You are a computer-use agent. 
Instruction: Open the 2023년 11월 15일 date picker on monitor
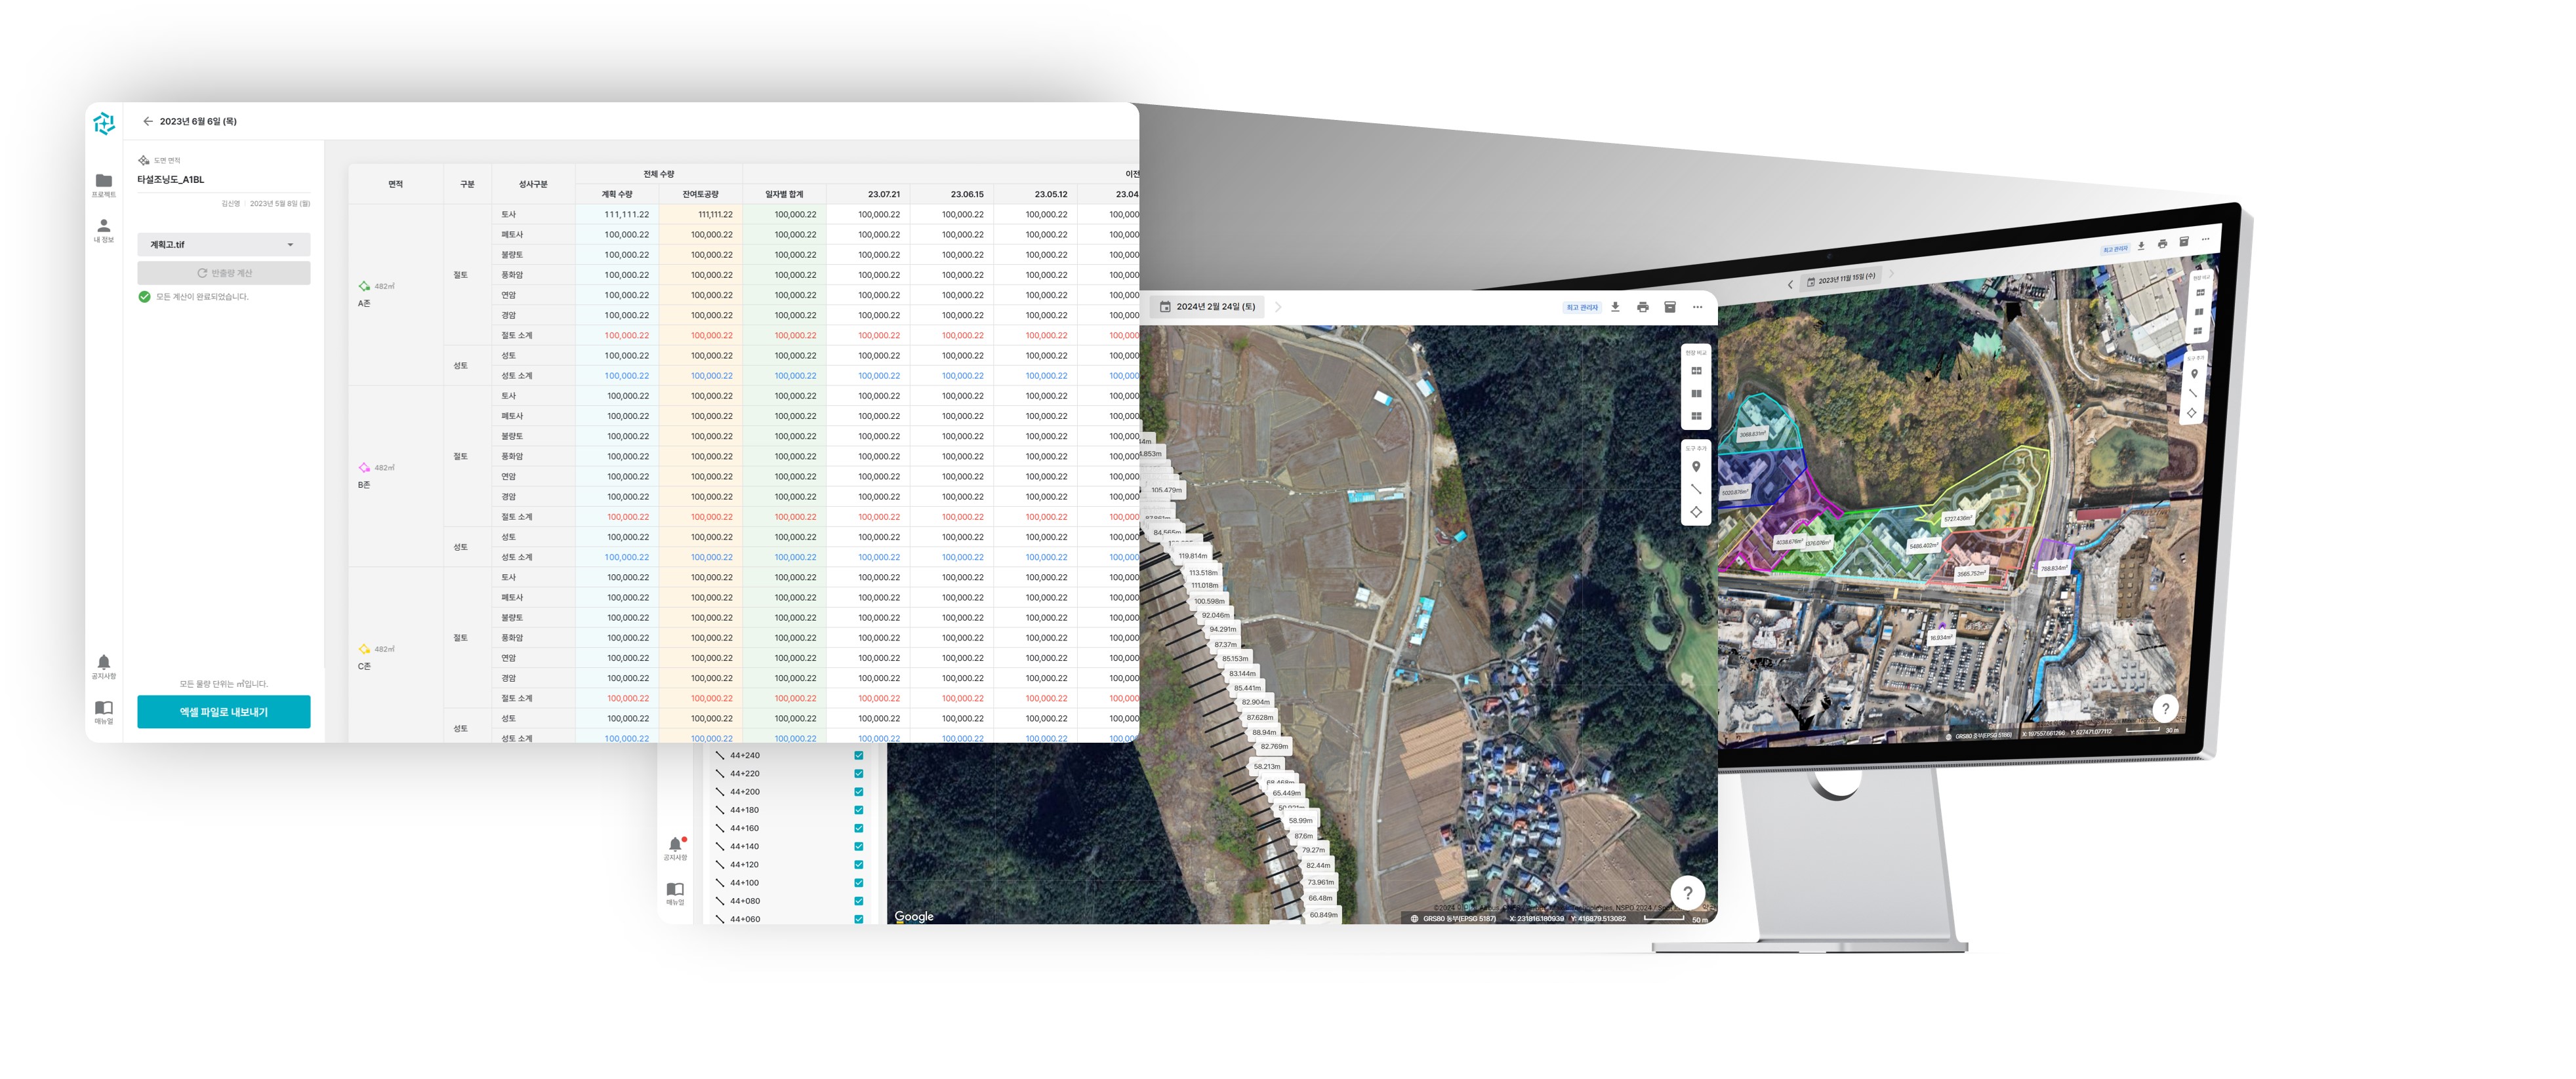[1840, 280]
